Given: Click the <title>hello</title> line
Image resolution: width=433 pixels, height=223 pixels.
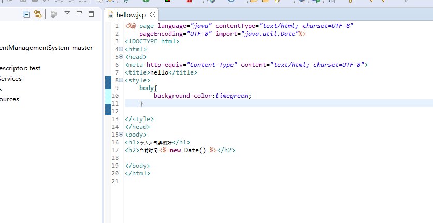Looking at the screenshot, I should [161, 72].
